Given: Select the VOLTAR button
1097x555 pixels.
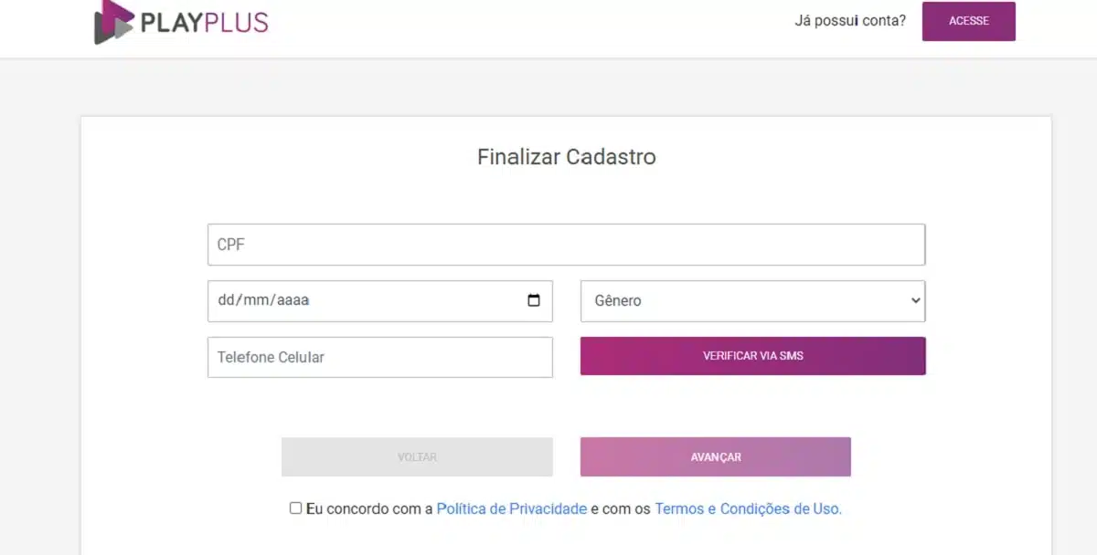Looking at the screenshot, I should [x=417, y=456].
